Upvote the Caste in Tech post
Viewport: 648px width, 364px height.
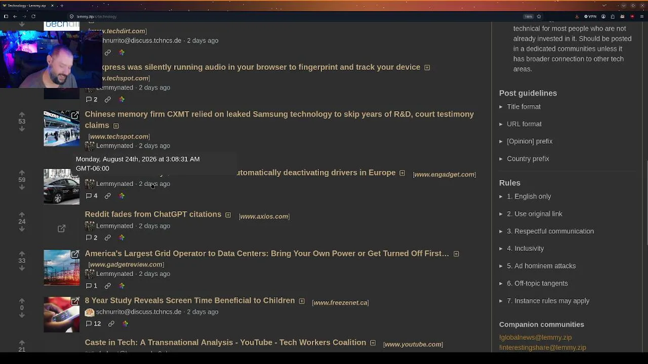(22, 343)
